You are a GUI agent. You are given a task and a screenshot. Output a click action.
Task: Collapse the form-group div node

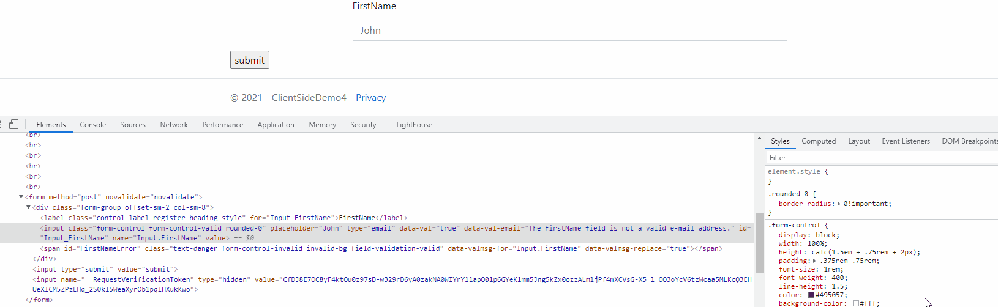click(x=28, y=207)
